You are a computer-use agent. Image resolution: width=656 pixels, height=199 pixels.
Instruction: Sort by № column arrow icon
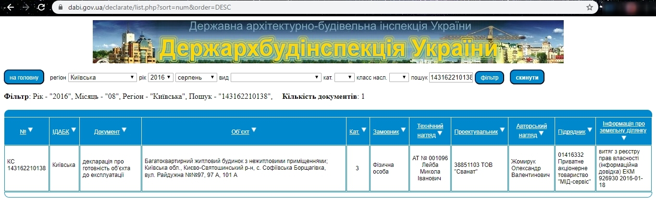[31, 129]
